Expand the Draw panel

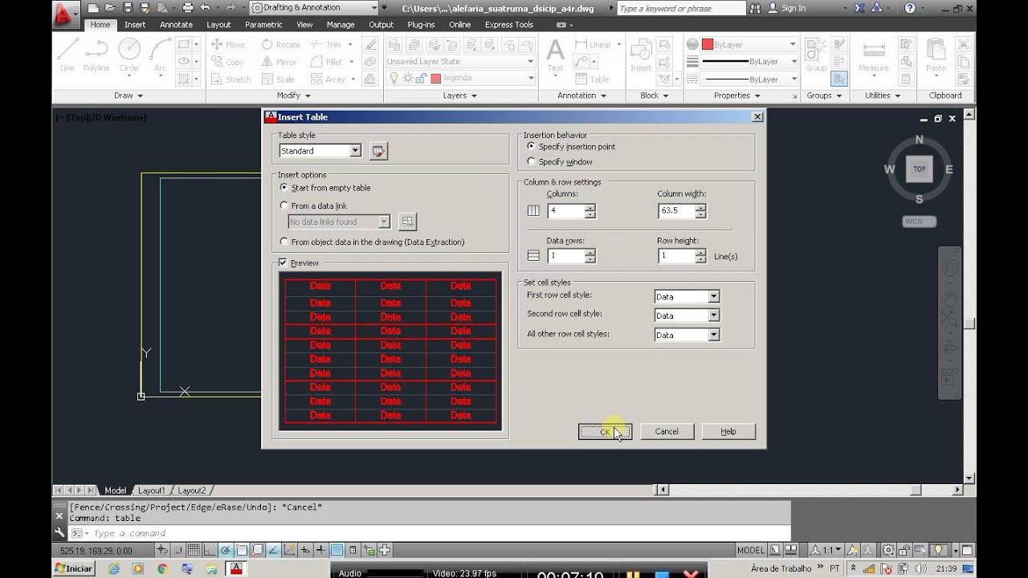(128, 96)
